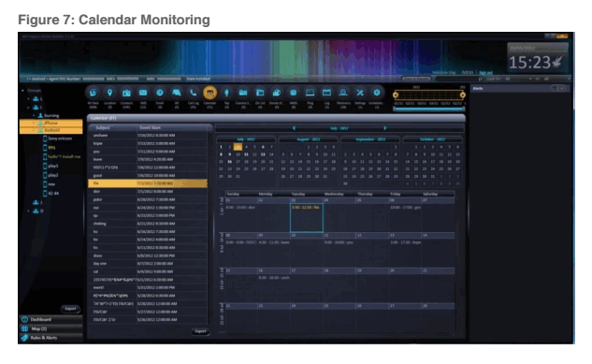
Task: Open the Settings tools icon
Action: pos(360,93)
